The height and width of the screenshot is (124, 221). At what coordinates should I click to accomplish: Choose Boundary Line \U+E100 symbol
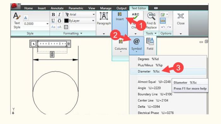(155, 94)
